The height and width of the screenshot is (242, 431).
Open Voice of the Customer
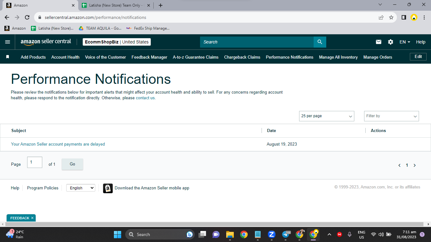tap(105, 57)
